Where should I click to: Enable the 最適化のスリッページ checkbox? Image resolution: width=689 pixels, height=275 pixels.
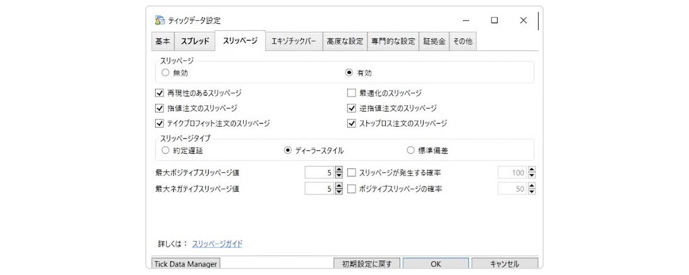[x=352, y=93]
